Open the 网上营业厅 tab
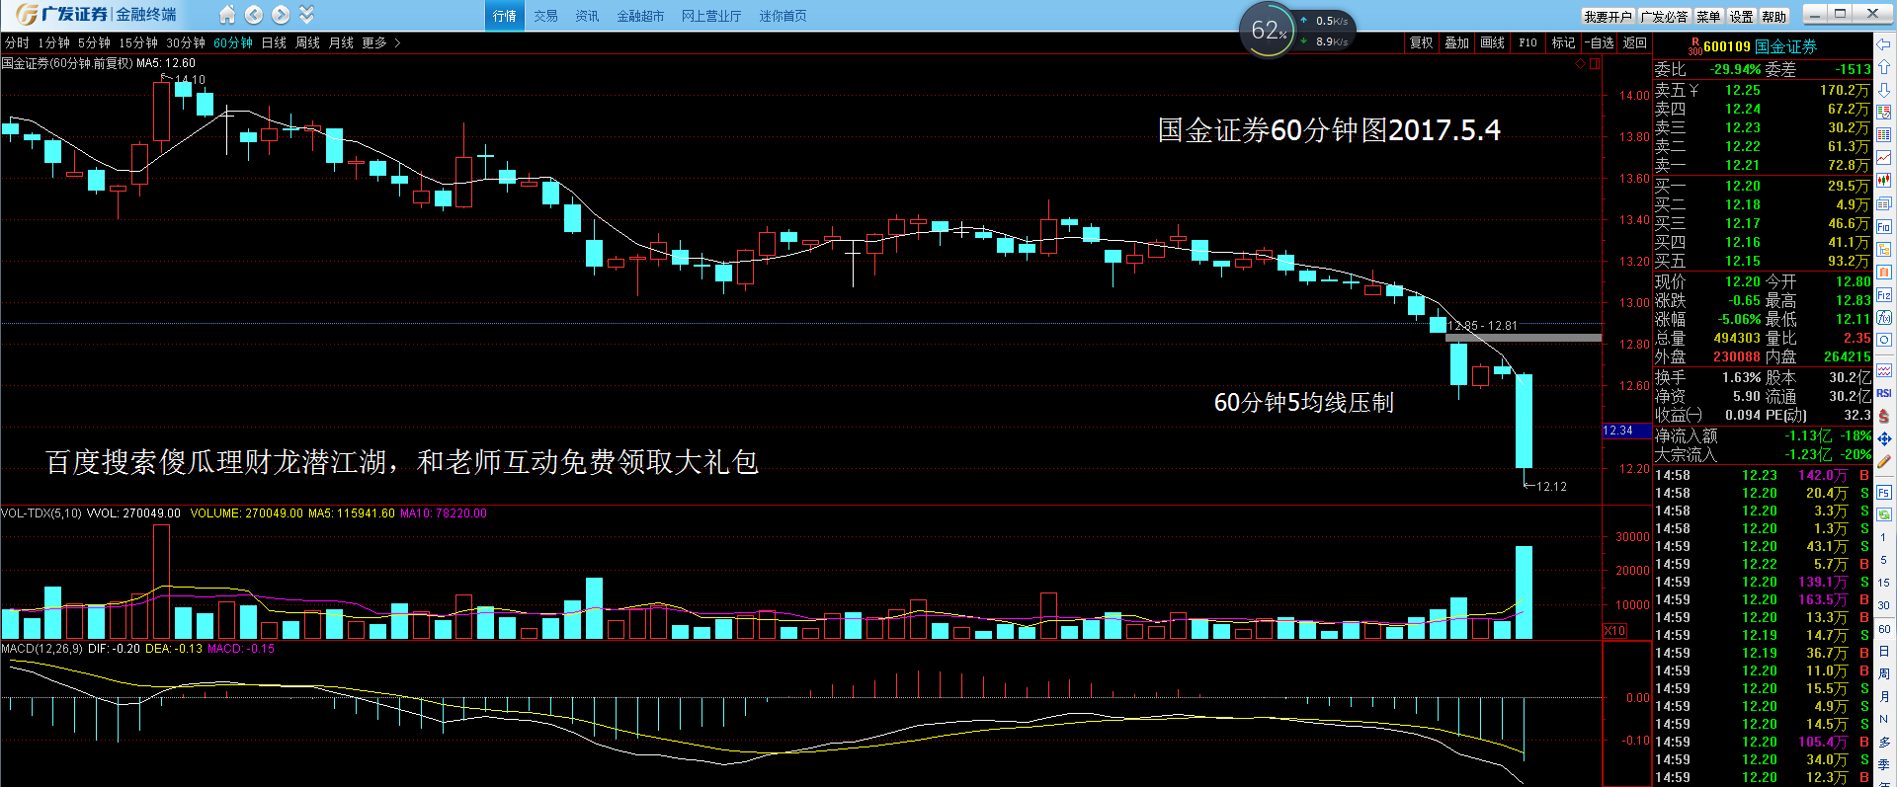 click(x=711, y=16)
